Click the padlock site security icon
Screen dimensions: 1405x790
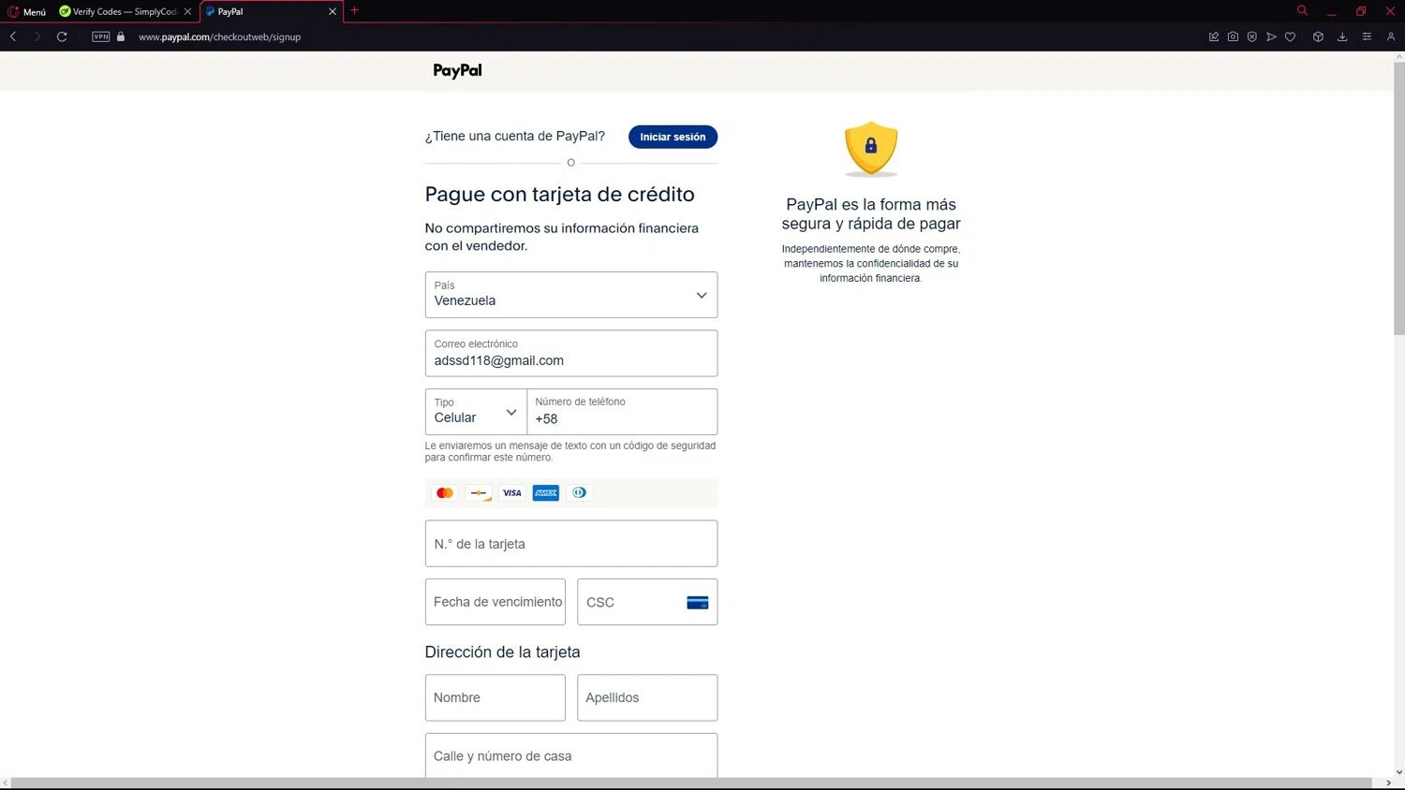click(121, 37)
